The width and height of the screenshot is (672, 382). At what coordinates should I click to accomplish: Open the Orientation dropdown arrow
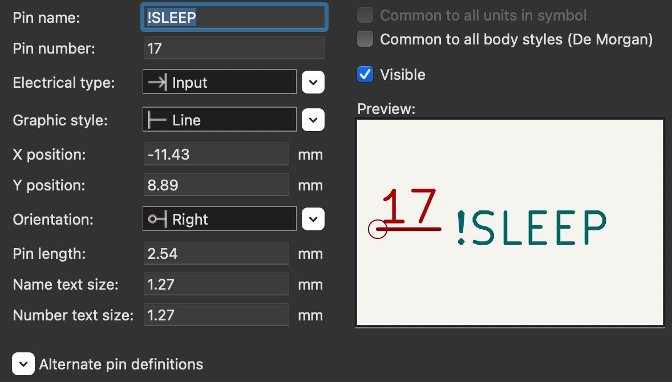pos(313,220)
